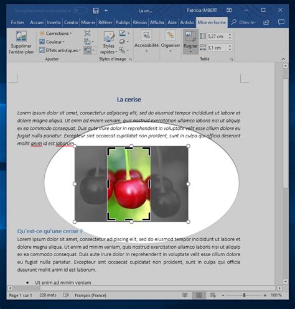
Task: Click the cherry image inside the crop area
Action: pyautogui.click(x=129, y=184)
